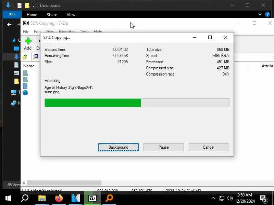The height and width of the screenshot is (205, 274).
Task: Launch Firefox from taskbar
Action: tap(59, 198)
